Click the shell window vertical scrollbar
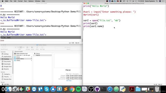166x93 pixels. 82,40
